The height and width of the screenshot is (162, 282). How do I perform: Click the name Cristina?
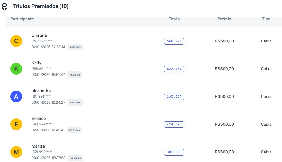39,35
